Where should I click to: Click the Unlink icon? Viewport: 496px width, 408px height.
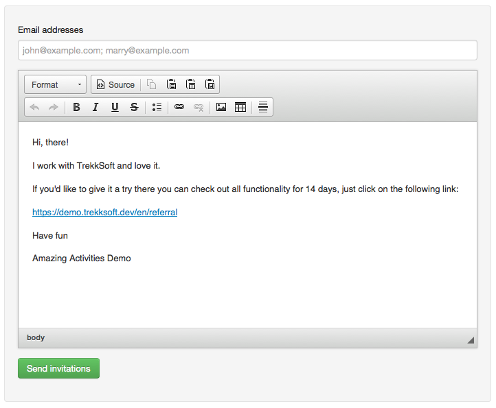coord(199,107)
